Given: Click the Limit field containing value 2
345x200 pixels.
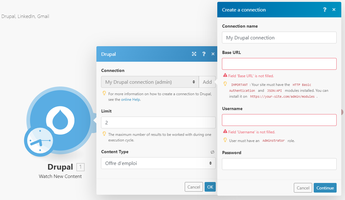Looking at the screenshot, I should click(x=158, y=122).
